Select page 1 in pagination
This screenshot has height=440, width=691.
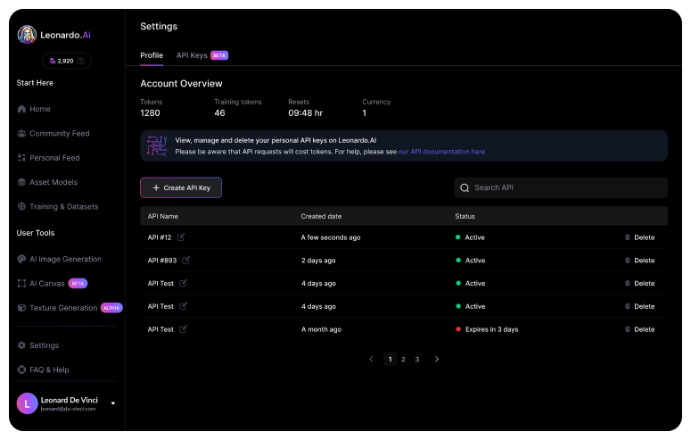click(x=390, y=360)
